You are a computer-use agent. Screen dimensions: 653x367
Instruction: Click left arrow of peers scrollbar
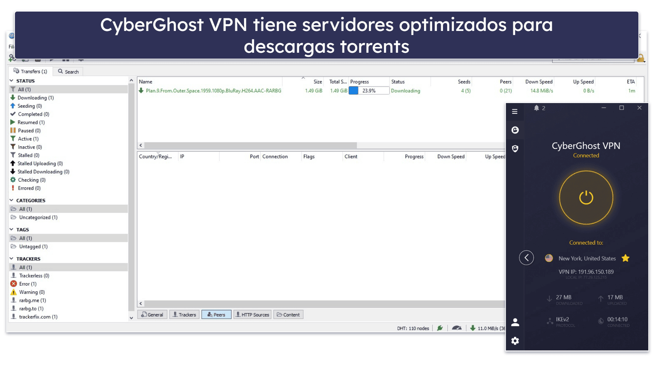pos(141,303)
